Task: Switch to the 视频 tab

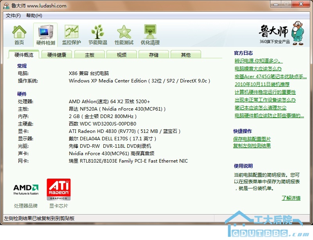Action: pos(122,55)
